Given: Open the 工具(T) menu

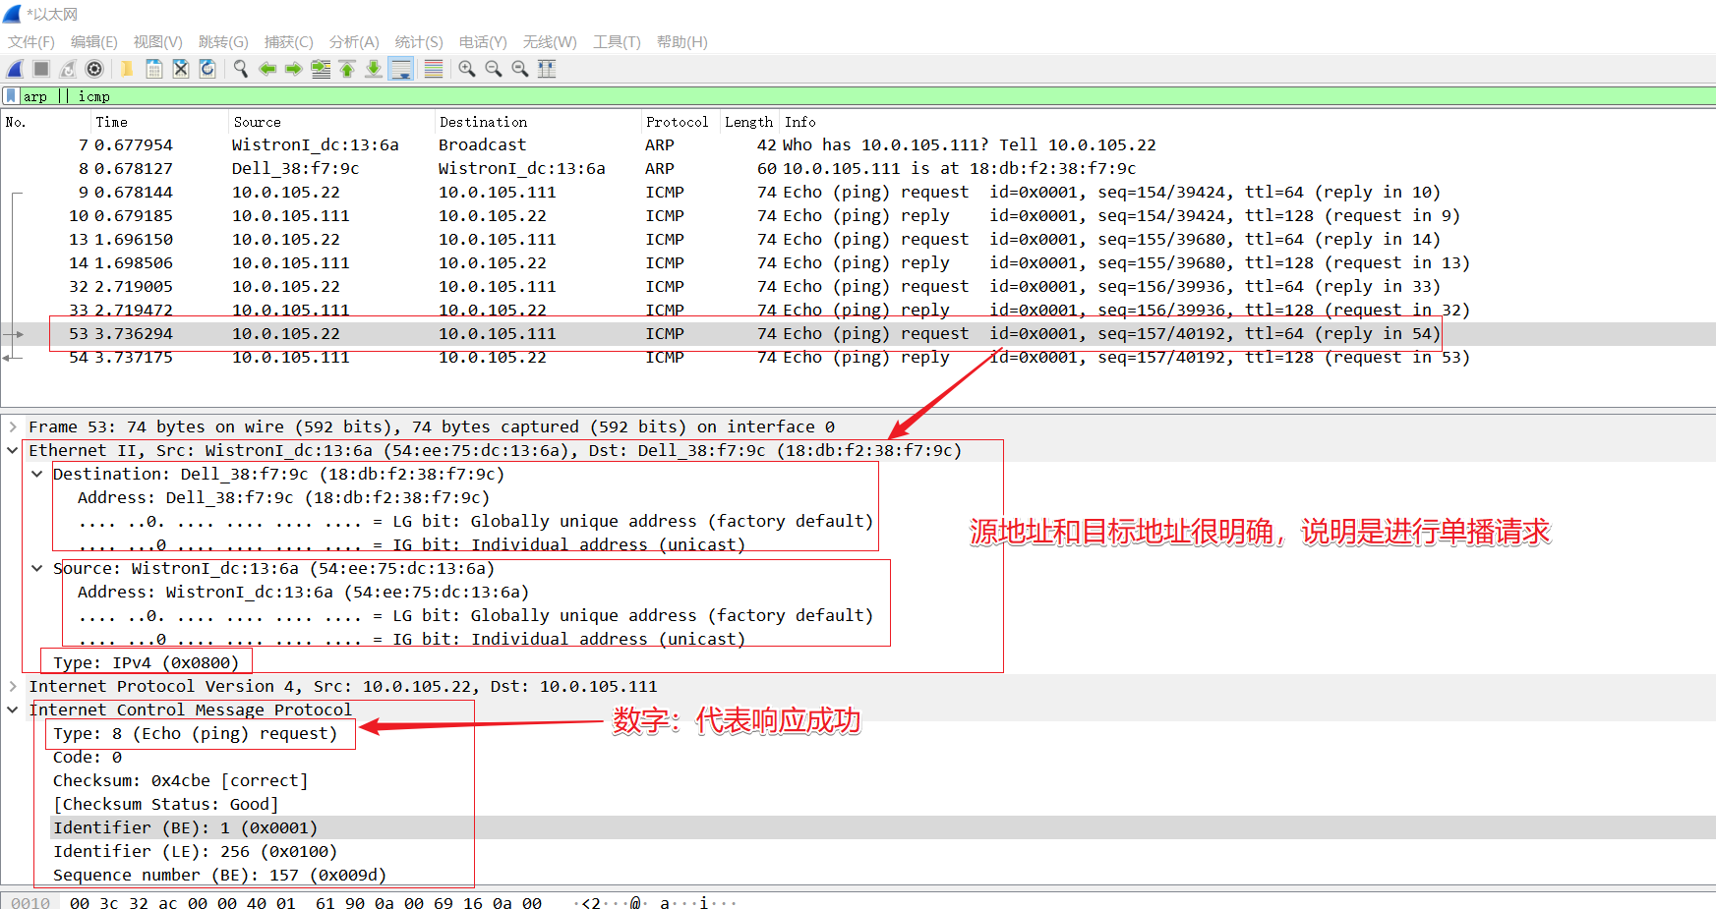Looking at the screenshot, I should (617, 42).
